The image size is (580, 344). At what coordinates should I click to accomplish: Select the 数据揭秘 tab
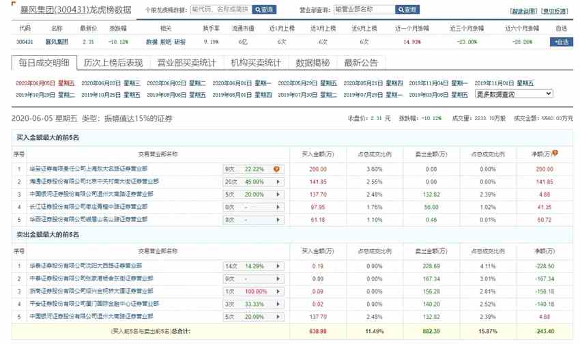[x=313, y=63]
